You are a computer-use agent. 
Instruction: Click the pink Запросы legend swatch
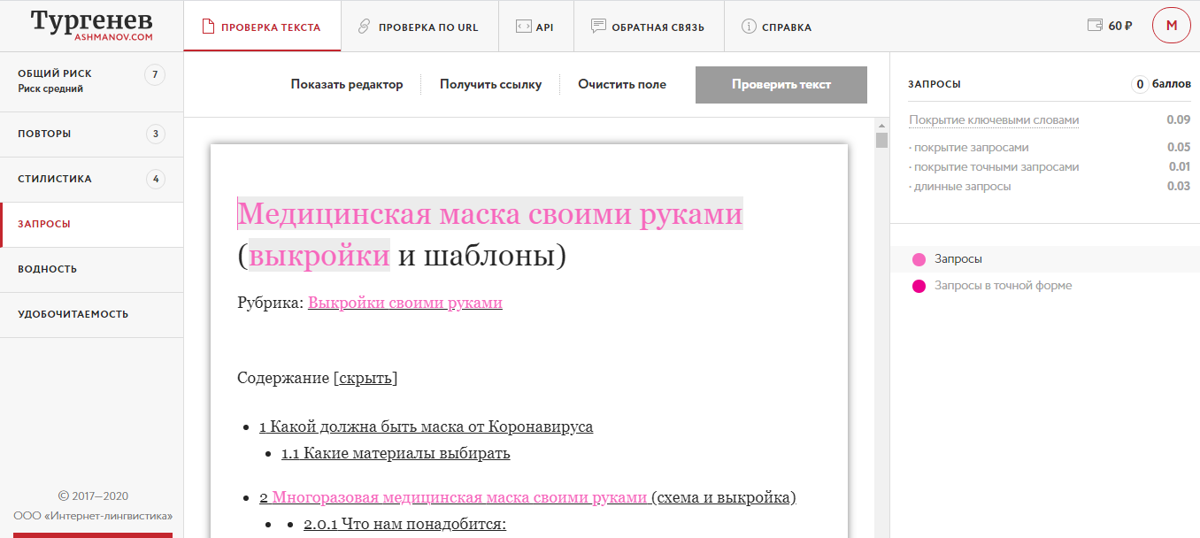point(919,259)
